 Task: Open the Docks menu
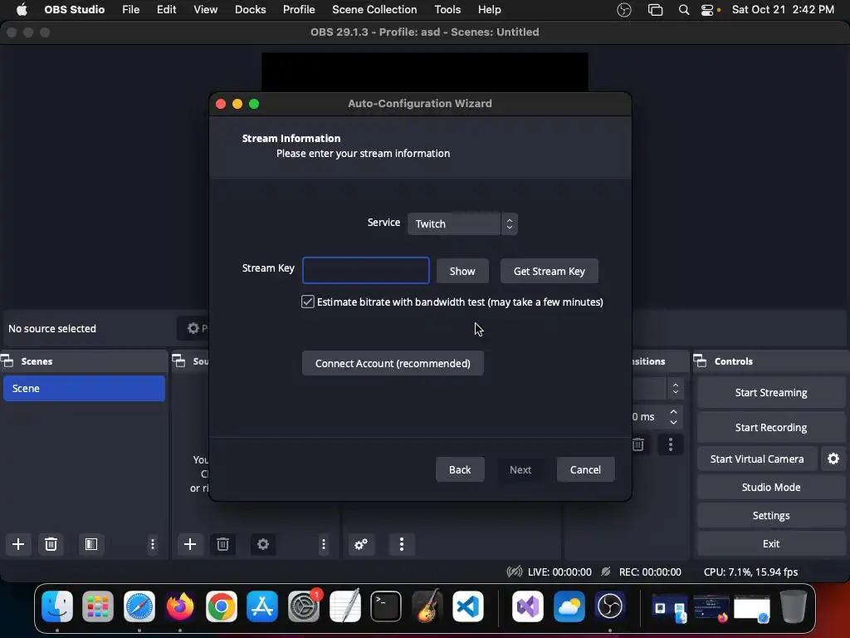tap(250, 10)
